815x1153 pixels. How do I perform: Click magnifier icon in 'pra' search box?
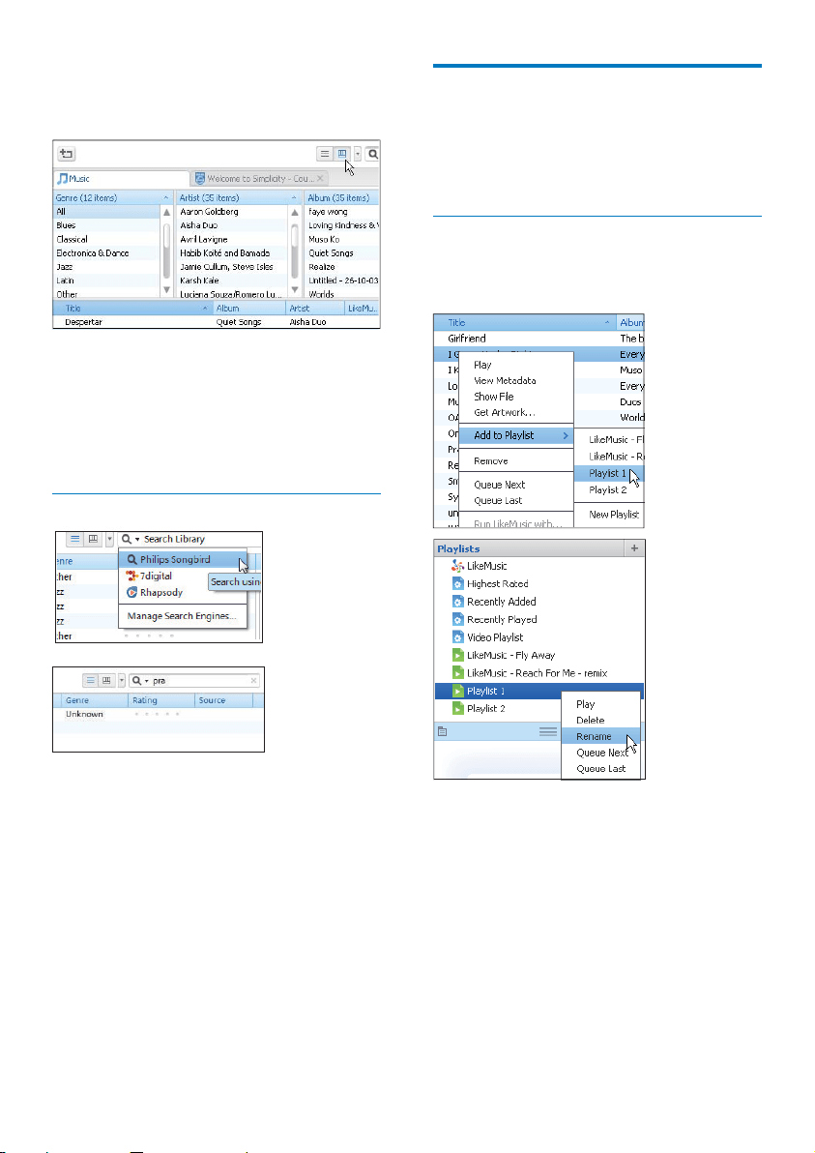tap(136, 681)
